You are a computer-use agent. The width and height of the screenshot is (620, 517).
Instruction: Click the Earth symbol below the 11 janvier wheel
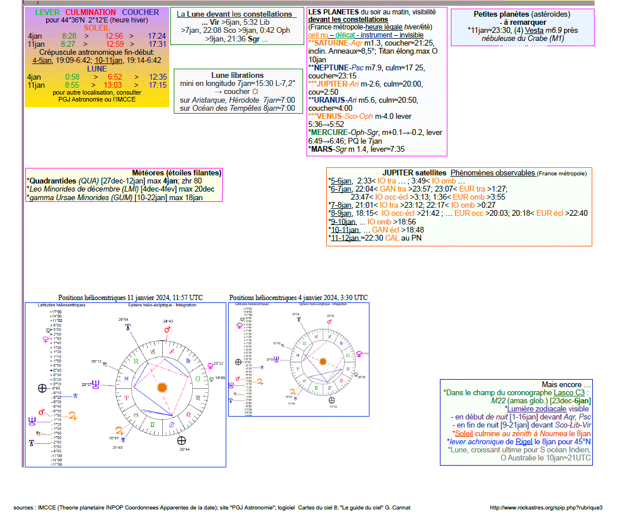point(181,441)
